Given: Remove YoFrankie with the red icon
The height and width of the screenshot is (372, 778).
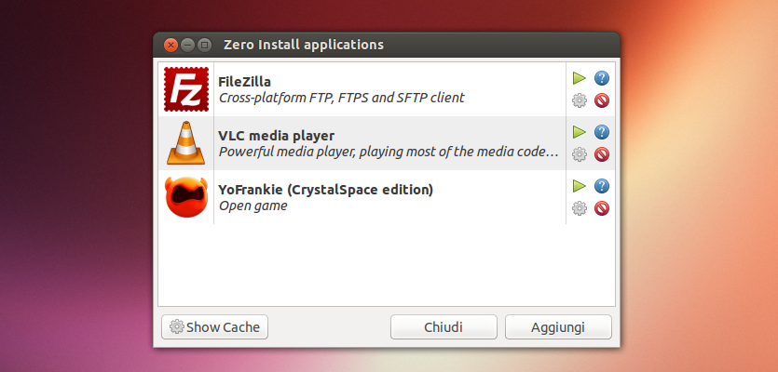Looking at the screenshot, I should click(x=602, y=208).
